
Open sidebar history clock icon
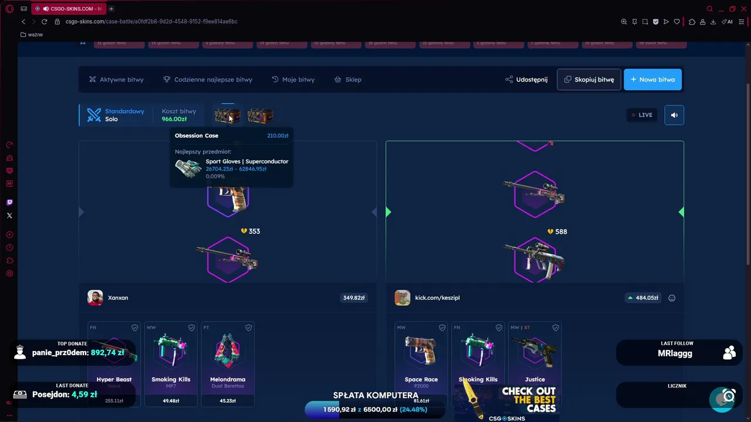pos(9,247)
